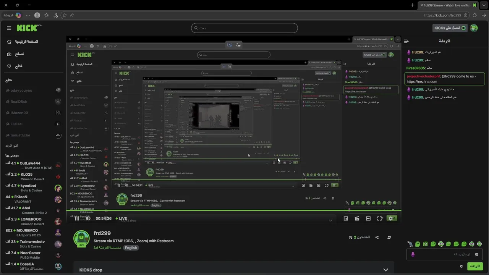Open frd299 channel avatar

[81, 239]
